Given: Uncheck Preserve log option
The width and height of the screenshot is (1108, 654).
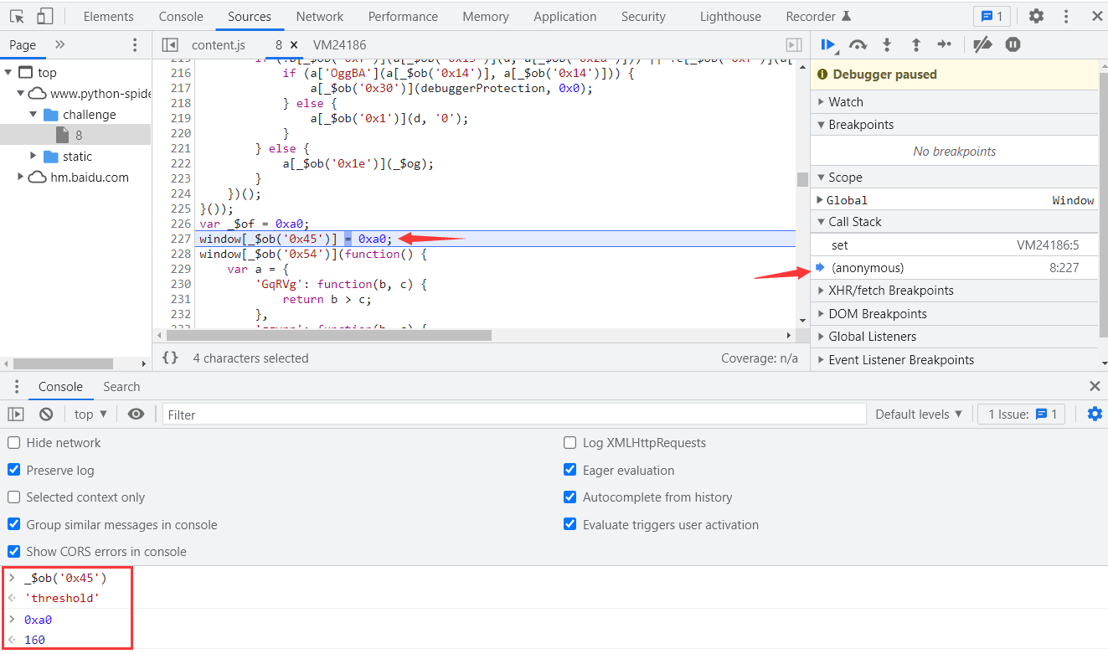Looking at the screenshot, I should [x=14, y=470].
